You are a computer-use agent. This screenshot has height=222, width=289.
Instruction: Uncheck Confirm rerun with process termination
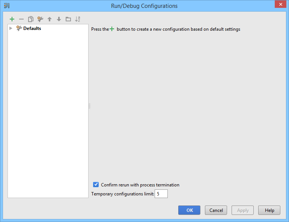[96, 185]
